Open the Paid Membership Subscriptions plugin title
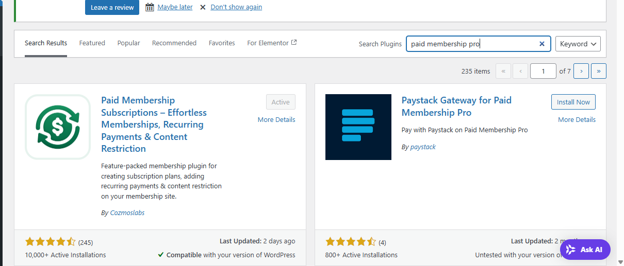The width and height of the screenshot is (624, 266). 154,125
